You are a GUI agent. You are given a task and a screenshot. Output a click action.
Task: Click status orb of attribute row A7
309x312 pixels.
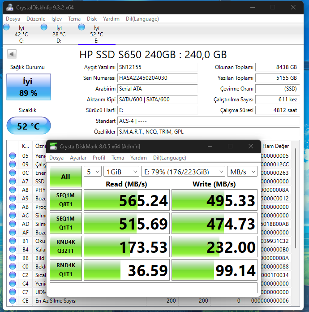13,181
